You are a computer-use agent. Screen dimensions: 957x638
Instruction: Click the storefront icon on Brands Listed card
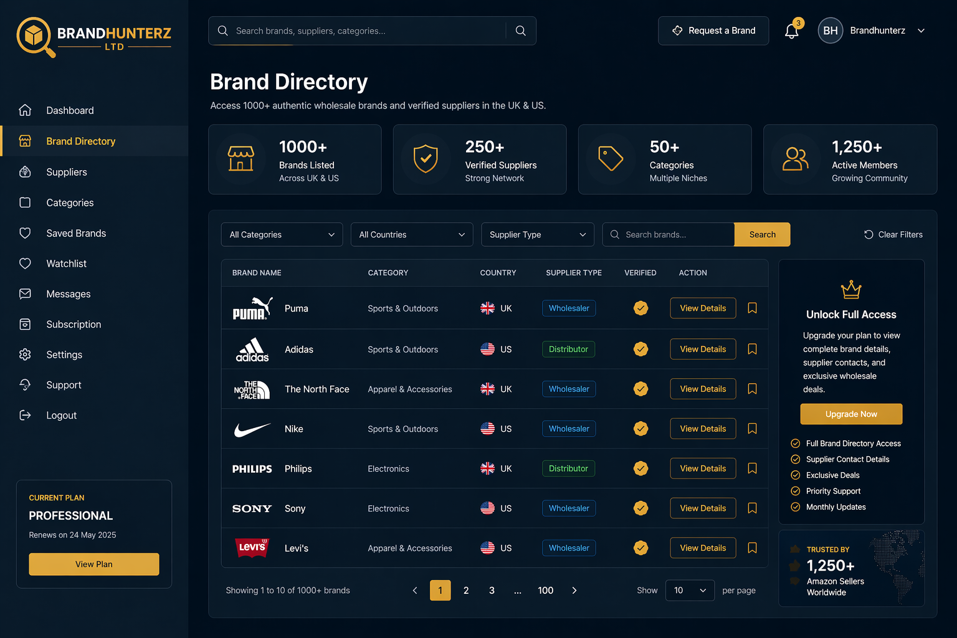(240, 159)
